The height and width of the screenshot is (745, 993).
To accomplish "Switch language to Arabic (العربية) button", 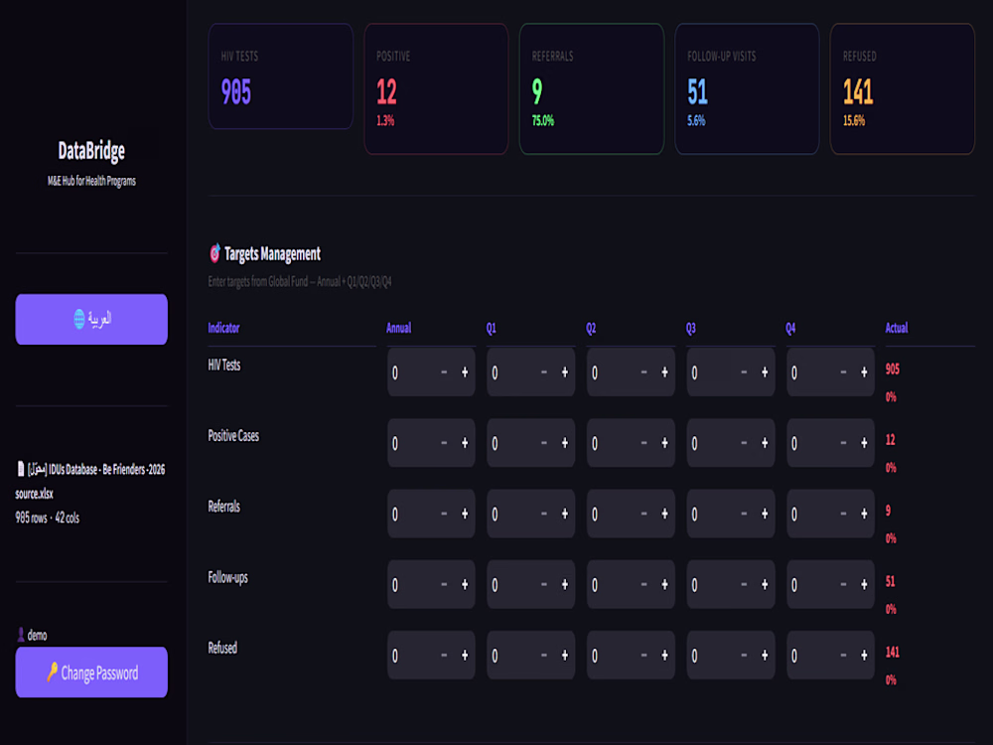I will click(91, 319).
